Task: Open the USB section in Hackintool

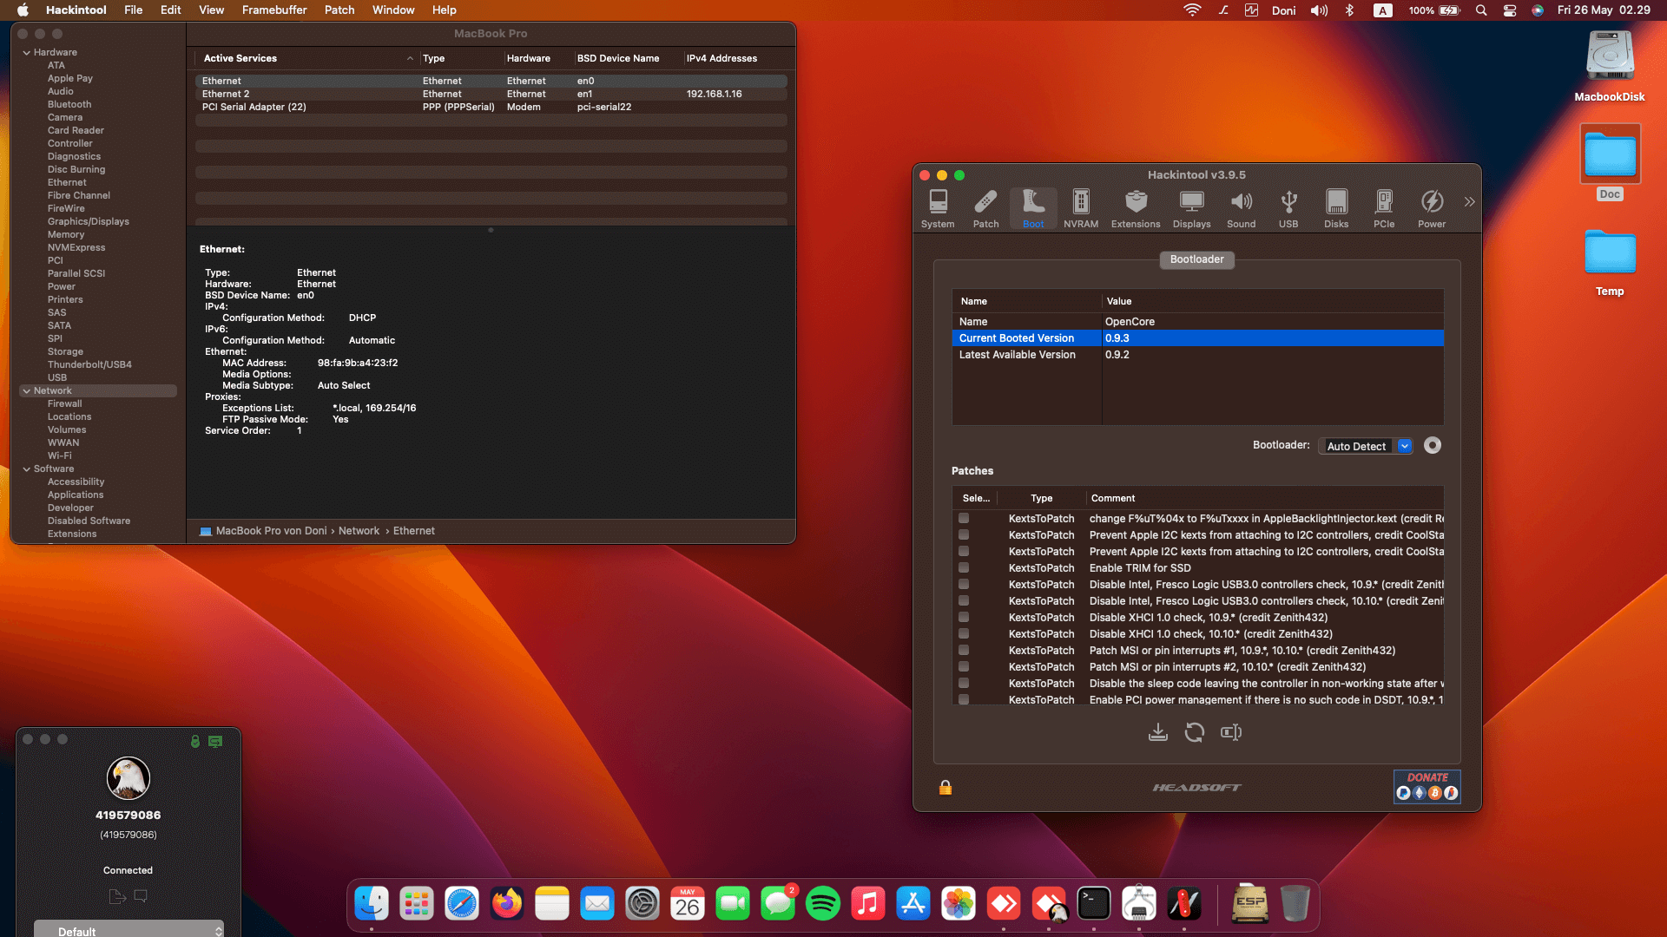Action: (x=1288, y=209)
